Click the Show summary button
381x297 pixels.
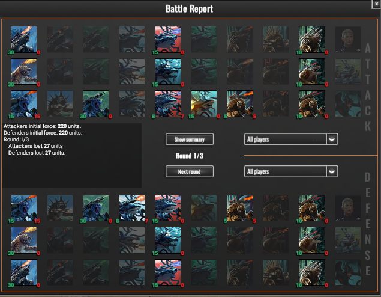pos(190,139)
